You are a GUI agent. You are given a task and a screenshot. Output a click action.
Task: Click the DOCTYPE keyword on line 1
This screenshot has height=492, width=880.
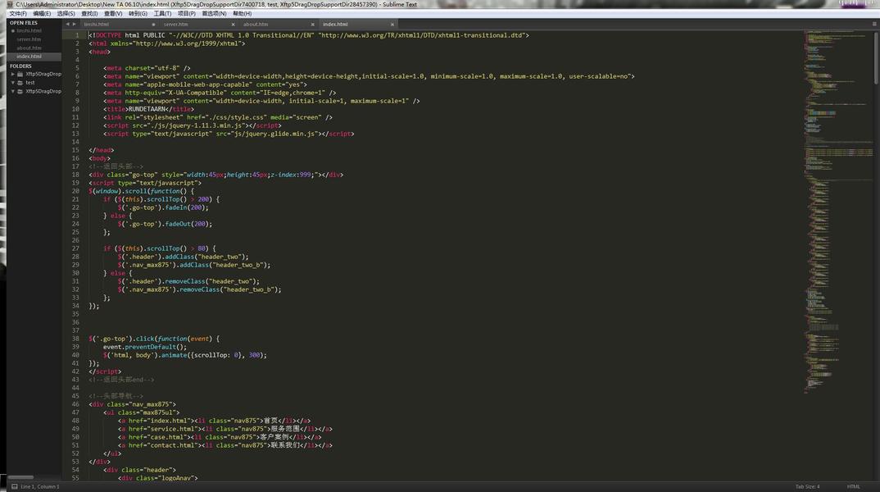(108, 34)
